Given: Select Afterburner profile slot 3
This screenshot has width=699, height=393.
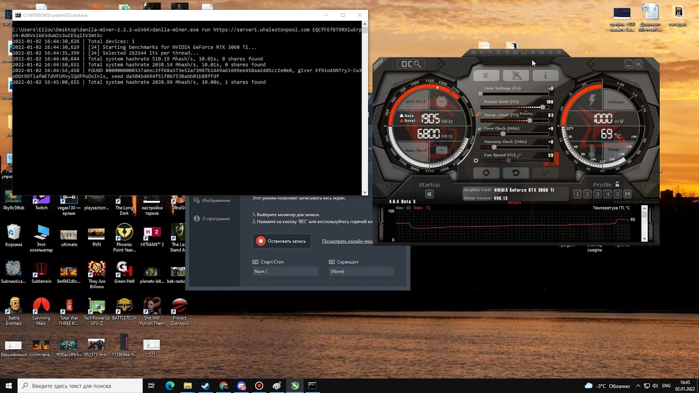Looking at the screenshot, I should point(597,194).
